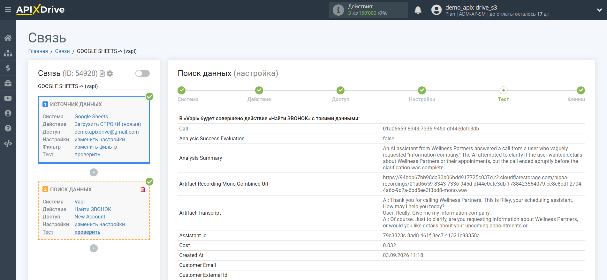The height and width of the screenshot is (280, 607).
Task: Click the Действия counter panel
Action: coord(368,10)
